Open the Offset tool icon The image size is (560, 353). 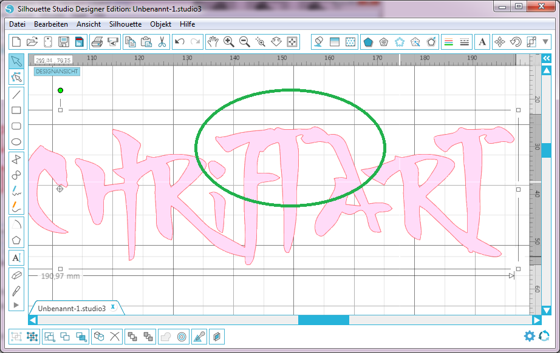(x=182, y=336)
